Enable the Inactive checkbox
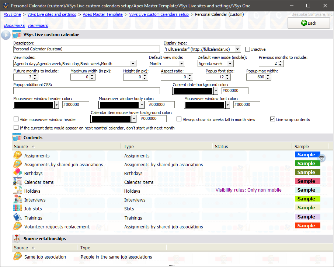This screenshot has height=267, width=334. point(247,49)
